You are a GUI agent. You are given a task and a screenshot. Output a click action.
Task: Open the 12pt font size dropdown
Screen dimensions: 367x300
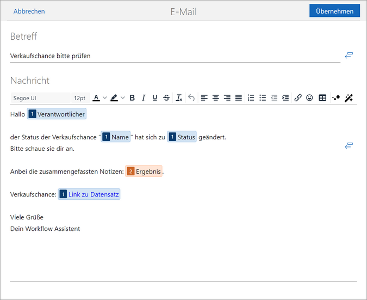coord(80,98)
